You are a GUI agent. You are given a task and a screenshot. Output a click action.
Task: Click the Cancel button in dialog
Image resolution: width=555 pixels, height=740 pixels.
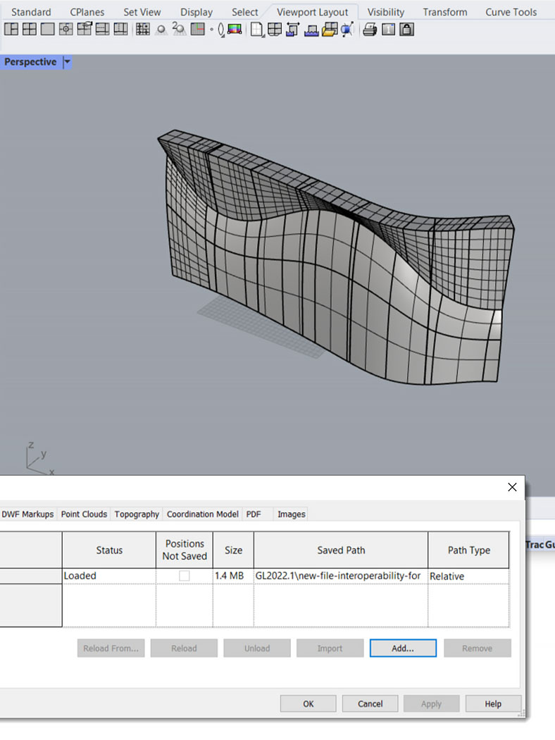pyautogui.click(x=370, y=703)
